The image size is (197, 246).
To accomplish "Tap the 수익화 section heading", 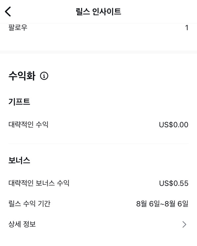I will tap(22, 76).
